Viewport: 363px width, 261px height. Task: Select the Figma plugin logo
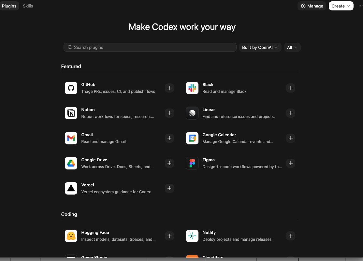192,163
